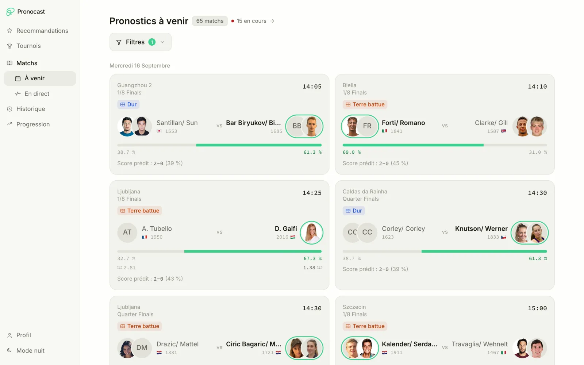The height and width of the screenshot is (365, 584).
Task: Click the Clarke/ Gill player avatars
Action: coord(530,126)
